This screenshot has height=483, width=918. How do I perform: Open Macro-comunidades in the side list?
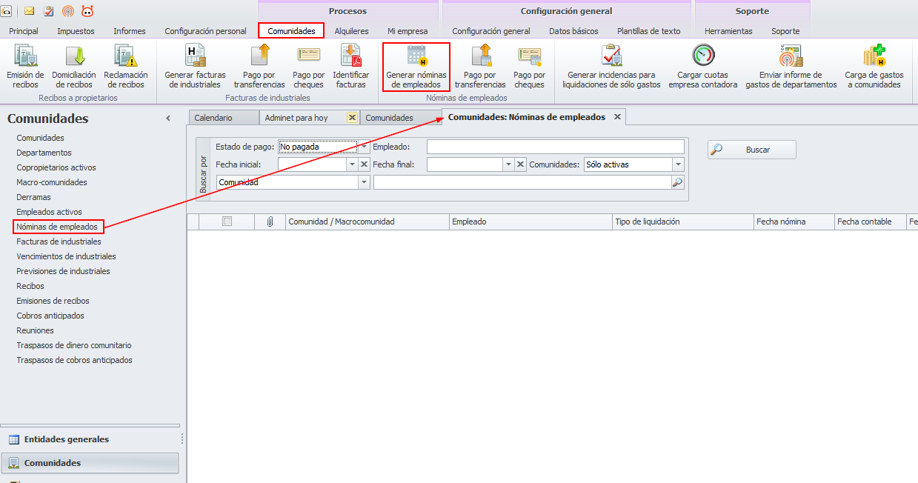click(x=52, y=182)
